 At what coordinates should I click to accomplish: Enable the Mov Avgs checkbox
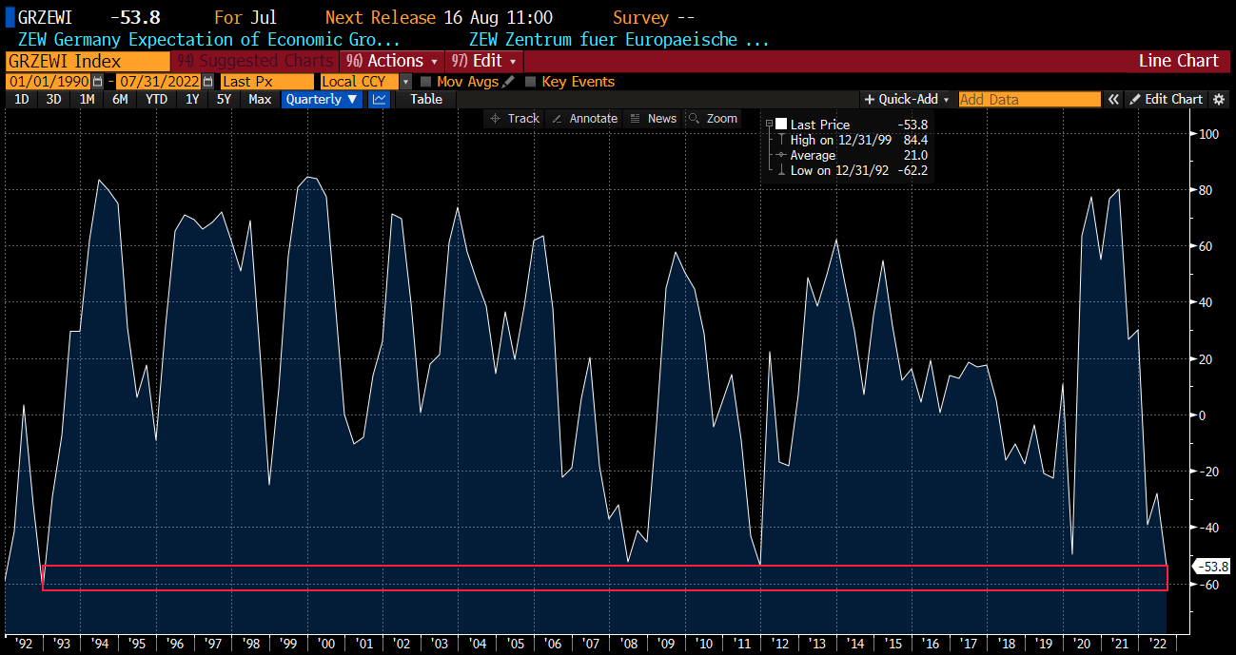pos(425,82)
